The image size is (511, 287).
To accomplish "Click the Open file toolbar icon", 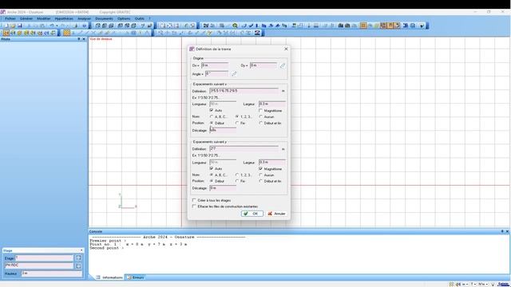I will coord(13,26).
